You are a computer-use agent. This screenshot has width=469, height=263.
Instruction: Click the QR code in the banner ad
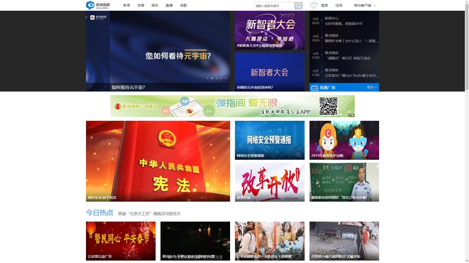coord(328,106)
